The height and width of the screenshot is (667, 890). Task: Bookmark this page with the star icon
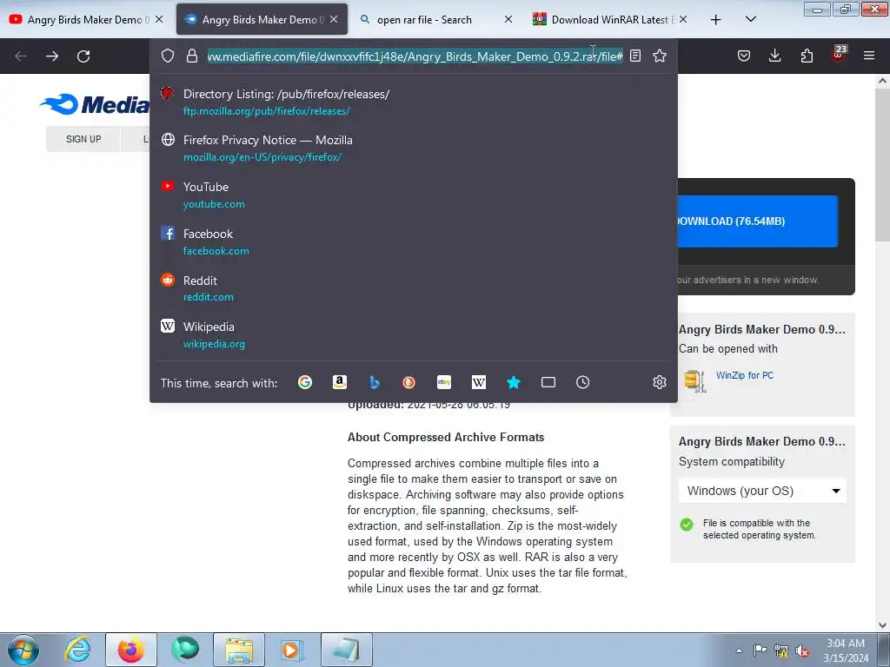click(x=660, y=56)
